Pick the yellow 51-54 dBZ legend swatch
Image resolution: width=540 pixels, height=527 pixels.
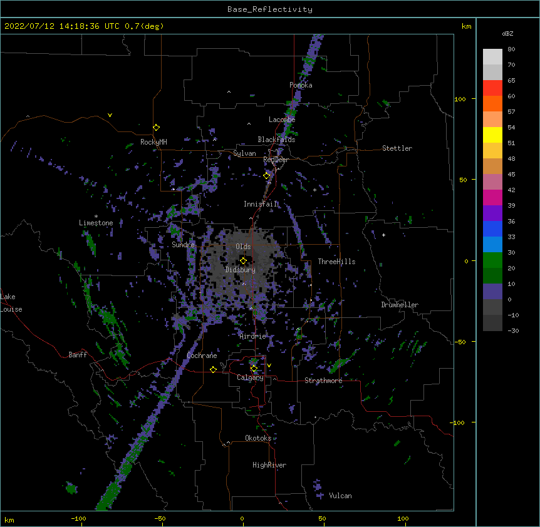pos(492,135)
